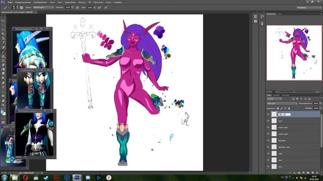Toggle lock all padlock in Layers panel

(289, 108)
